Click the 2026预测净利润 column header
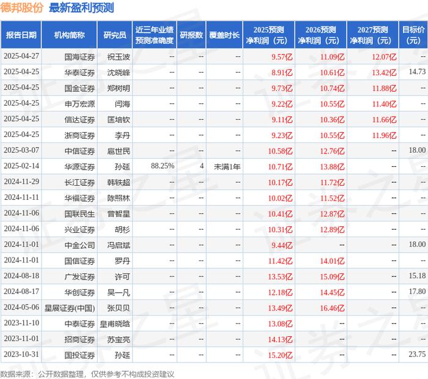Image resolution: width=428 pixels, height=379 pixels. (321, 35)
